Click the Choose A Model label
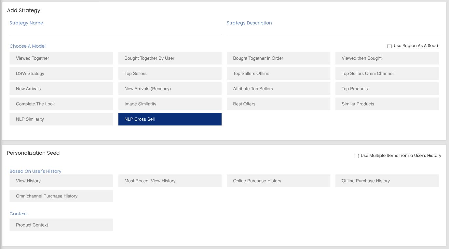 [28, 46]
